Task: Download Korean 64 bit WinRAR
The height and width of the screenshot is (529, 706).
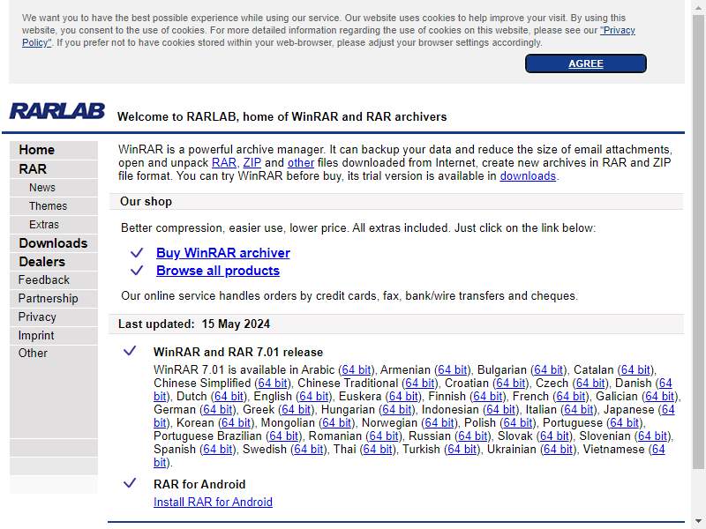Action: [236, 423]
